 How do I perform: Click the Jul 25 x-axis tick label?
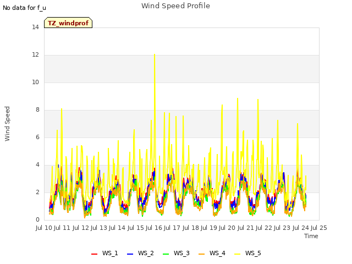coord(319,228)
